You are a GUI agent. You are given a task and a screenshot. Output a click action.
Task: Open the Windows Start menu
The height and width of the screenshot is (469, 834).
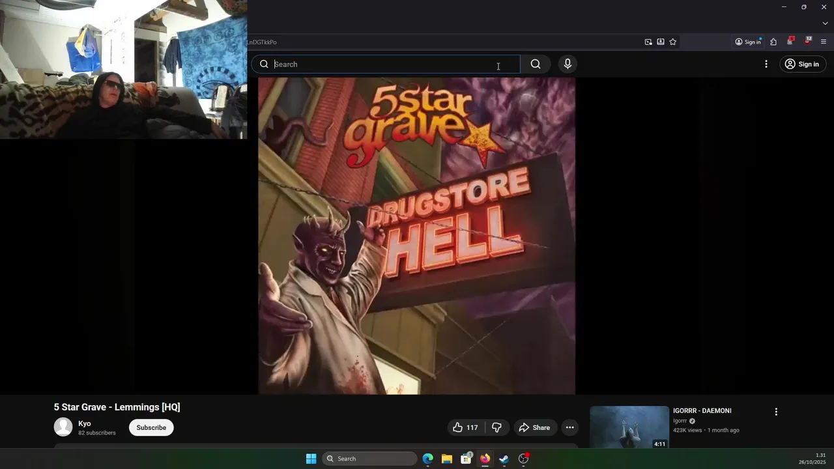pos(311,459)
